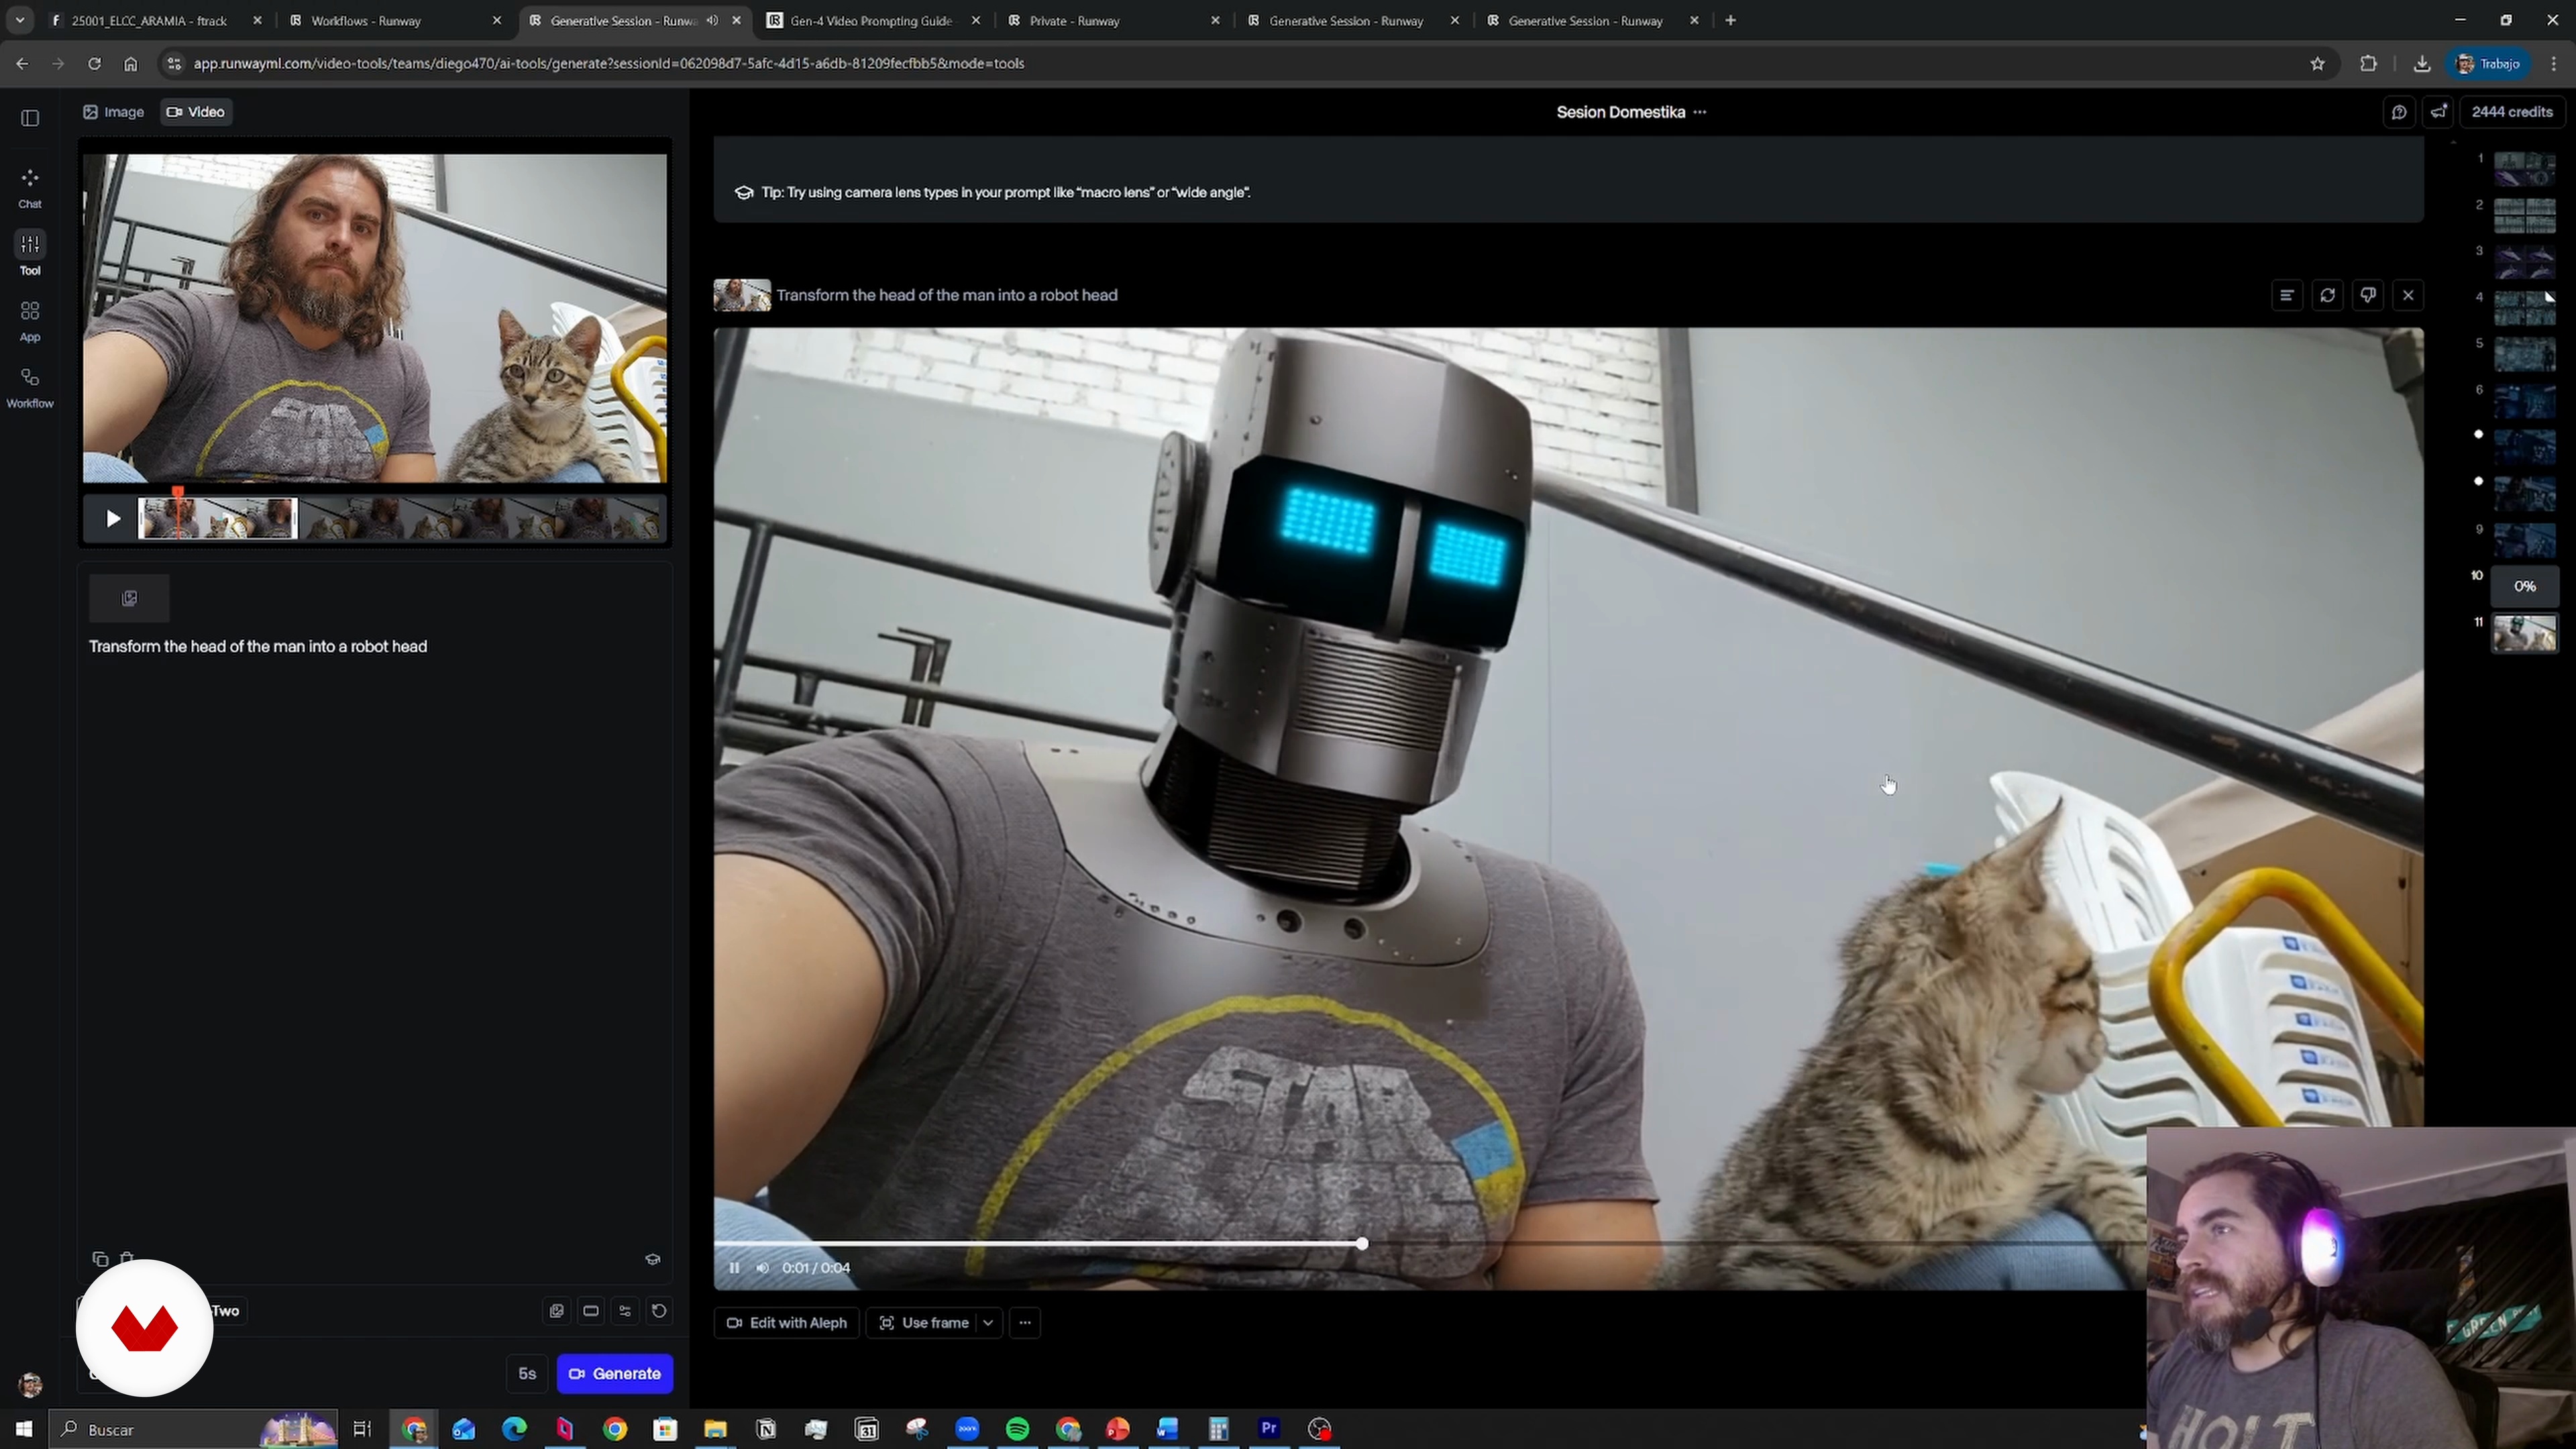Viewport: 2576px width, 1449px height.
Task: Click the Generate button
Action: (615, 1374)
